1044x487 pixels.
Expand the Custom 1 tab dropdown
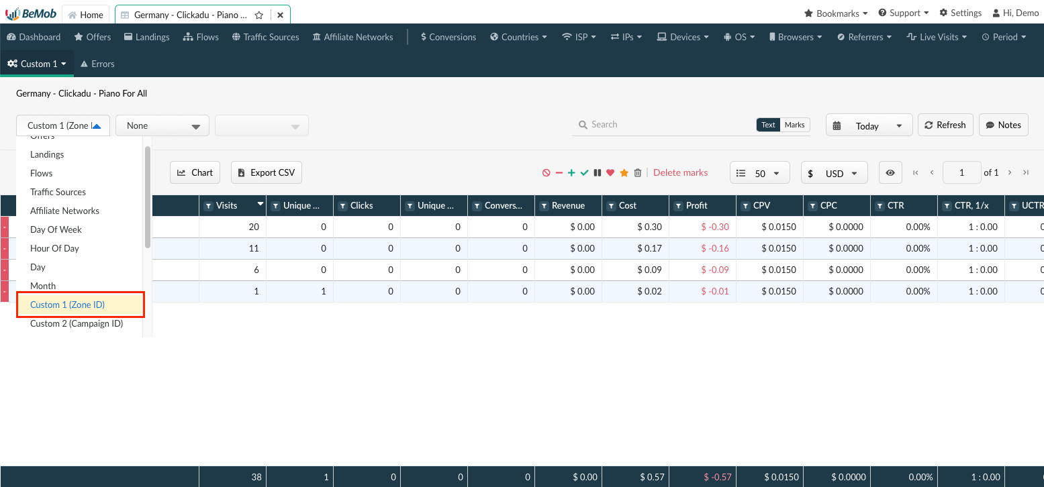point(37,64)
